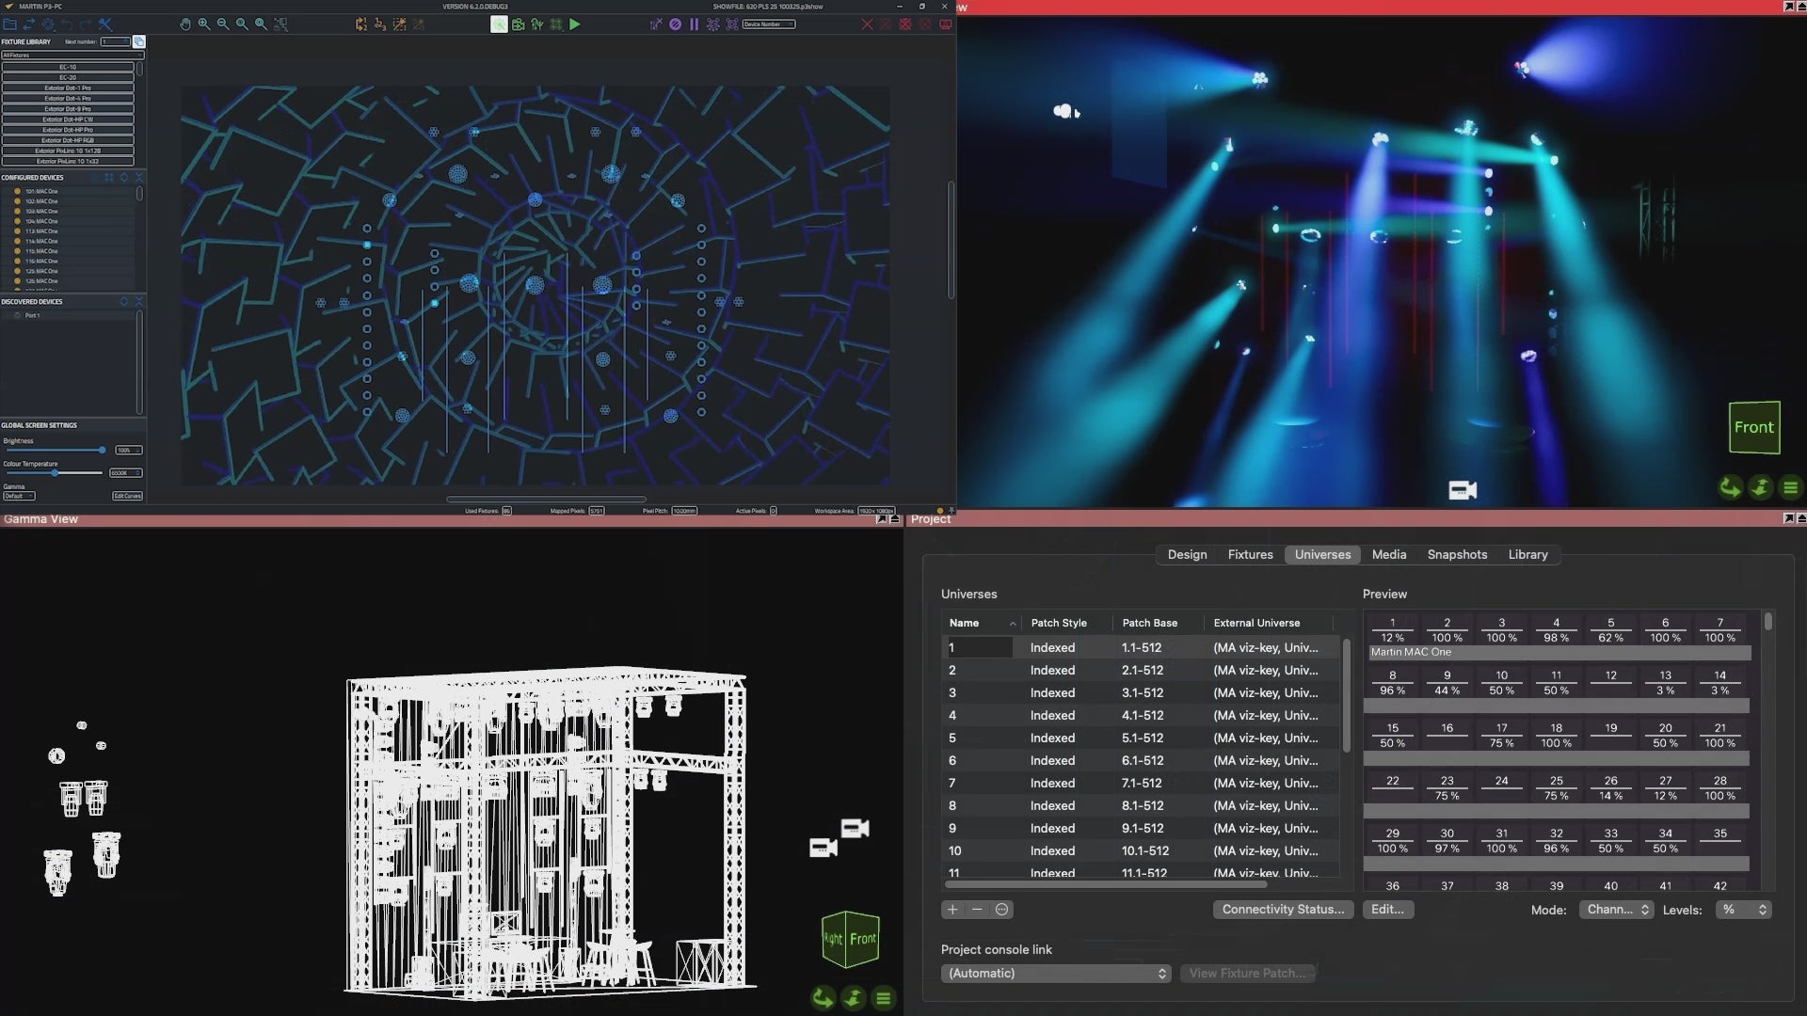Screen dimensions: 1807x1016
Task: Click the Edit Curves button
Action: [x=127, y=496]
